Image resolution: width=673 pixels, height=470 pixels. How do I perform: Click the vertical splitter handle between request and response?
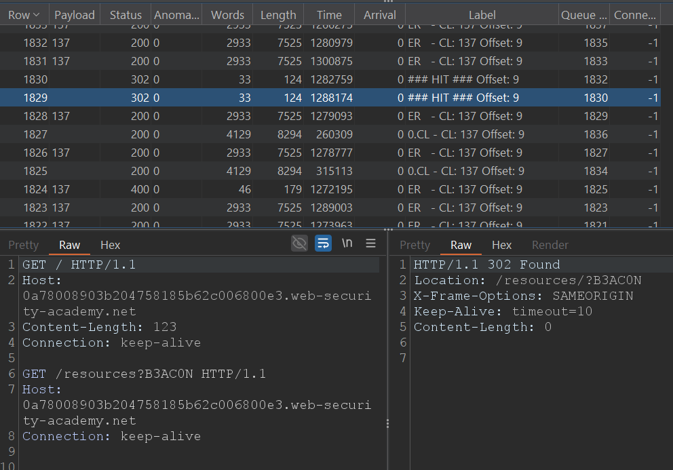[387, 423]
